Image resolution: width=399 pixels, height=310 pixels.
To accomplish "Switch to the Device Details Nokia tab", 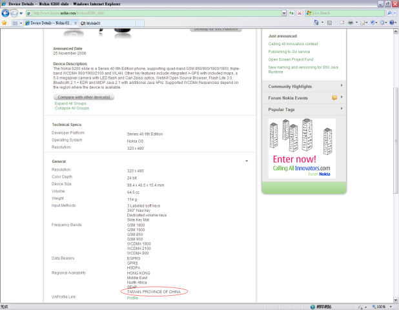I will click(x=49, y=23).
